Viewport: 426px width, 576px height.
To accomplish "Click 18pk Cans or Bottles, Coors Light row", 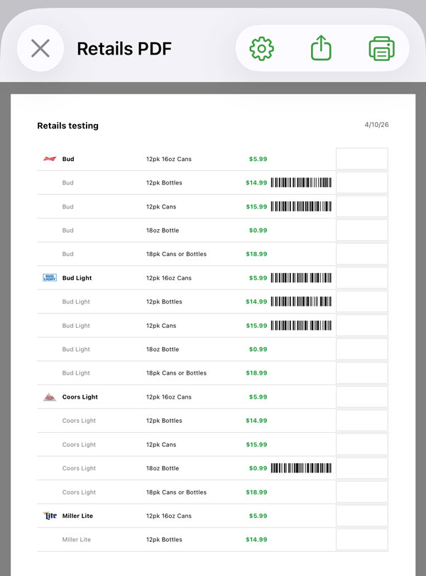I will tap(176, 492).
